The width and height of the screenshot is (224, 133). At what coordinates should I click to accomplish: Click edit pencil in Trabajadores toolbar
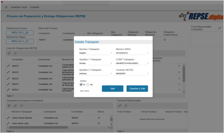(x=15, y=106)
